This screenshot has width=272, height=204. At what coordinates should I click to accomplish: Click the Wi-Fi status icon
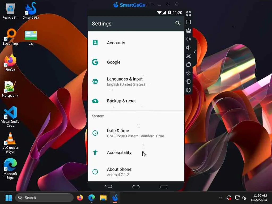(159, 12)
